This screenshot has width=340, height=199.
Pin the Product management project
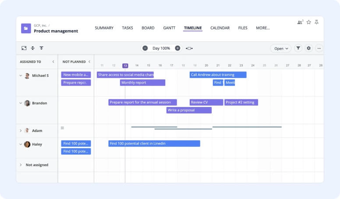coord(316,22)
